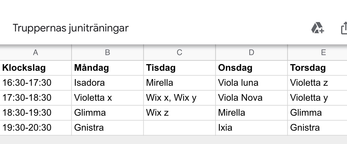Click the Måndag header cell
Screen dimensions: 347x144
[x=108, y=68]
